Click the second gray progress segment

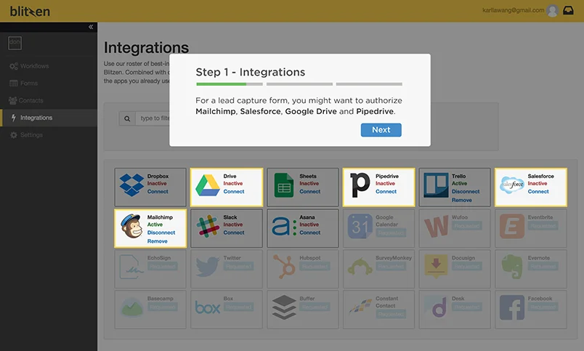pyautogui.click(x=299, y=84)
